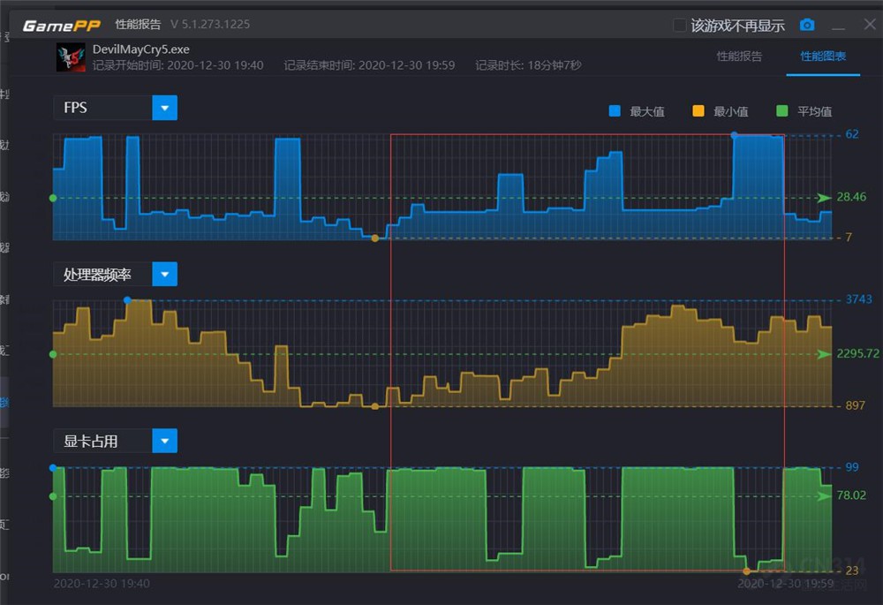Switch to the 性能报告 tab
The width and height of the screenshot is (883, 605).
[x=739, y=57]
